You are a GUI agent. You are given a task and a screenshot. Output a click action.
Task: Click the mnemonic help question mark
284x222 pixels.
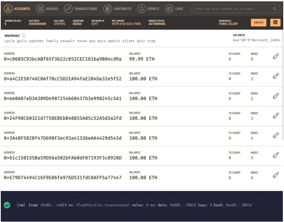[23, 36]
